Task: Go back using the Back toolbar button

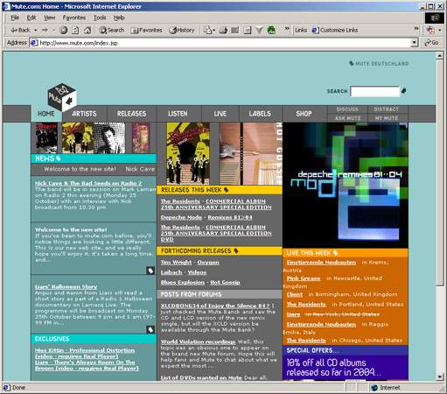Action: point(20,30)
